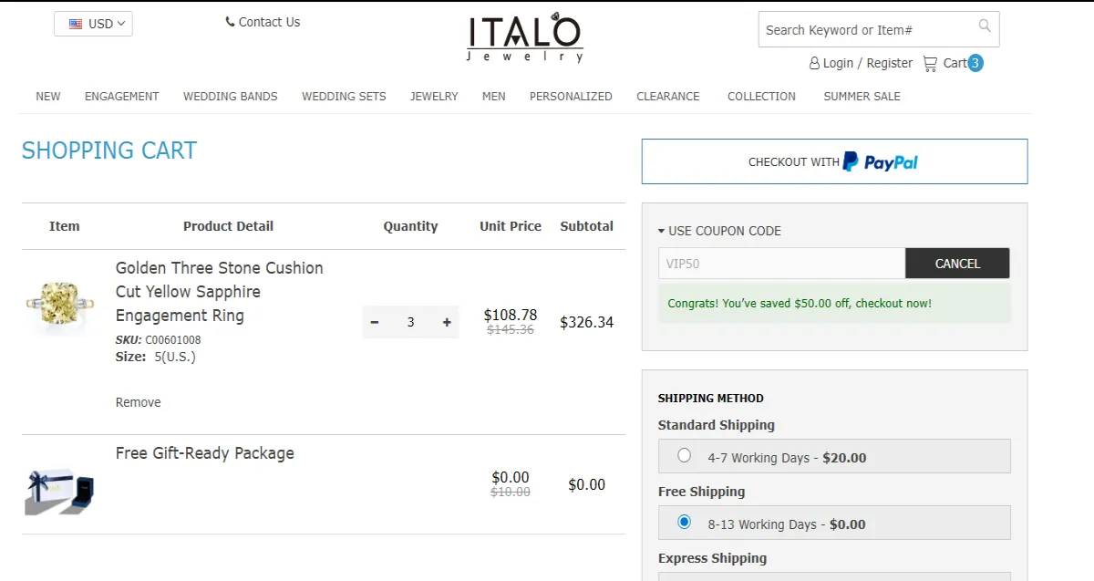Screen dimensions: 1094x581
Task: Click the Express Shipping label
Action: coord(712,558)
